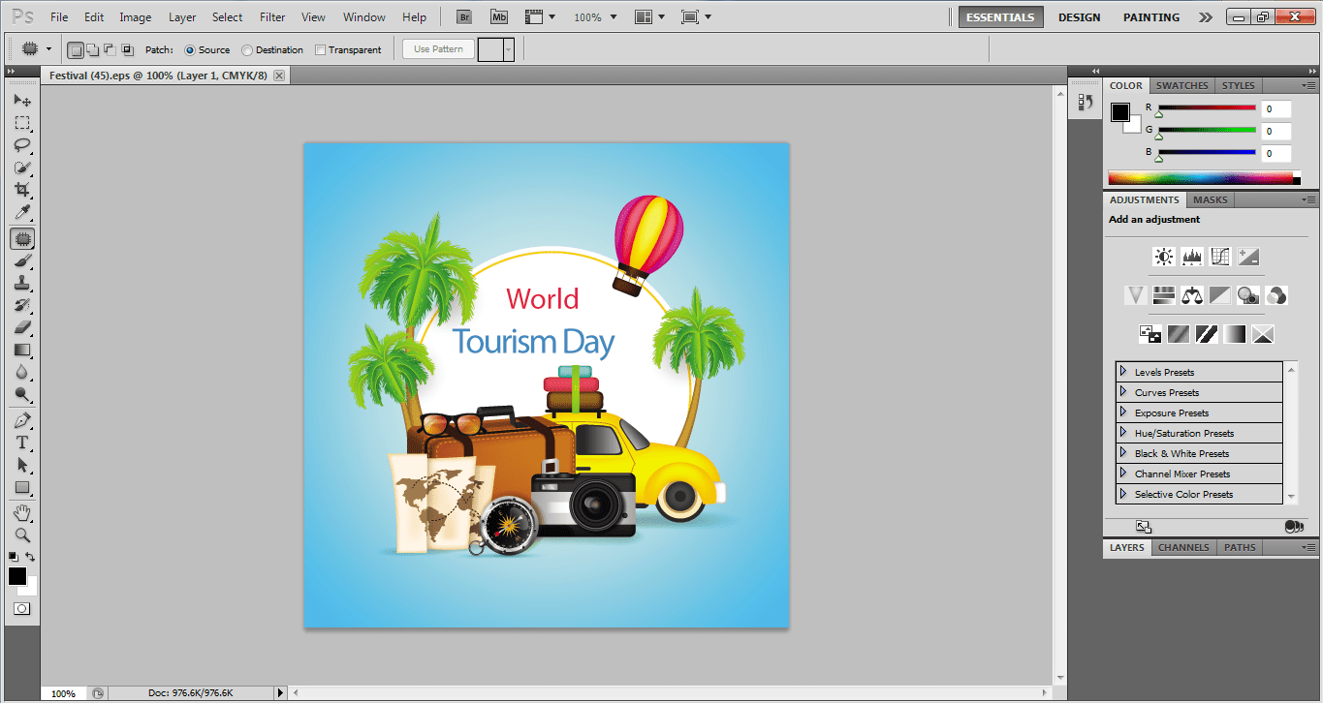Select the Crop tool
This screenshot has width=1323, height=703.
pos(21,191)
